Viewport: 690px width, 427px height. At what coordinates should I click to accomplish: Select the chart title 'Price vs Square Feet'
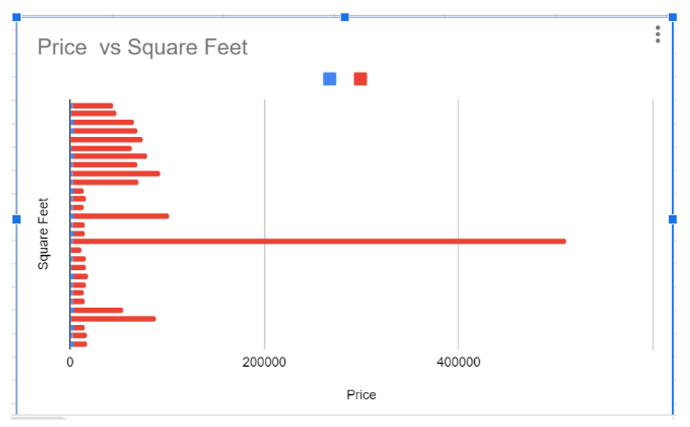click(143, 47)
